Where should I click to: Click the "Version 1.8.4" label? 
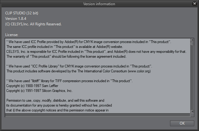tap(16, 19)
